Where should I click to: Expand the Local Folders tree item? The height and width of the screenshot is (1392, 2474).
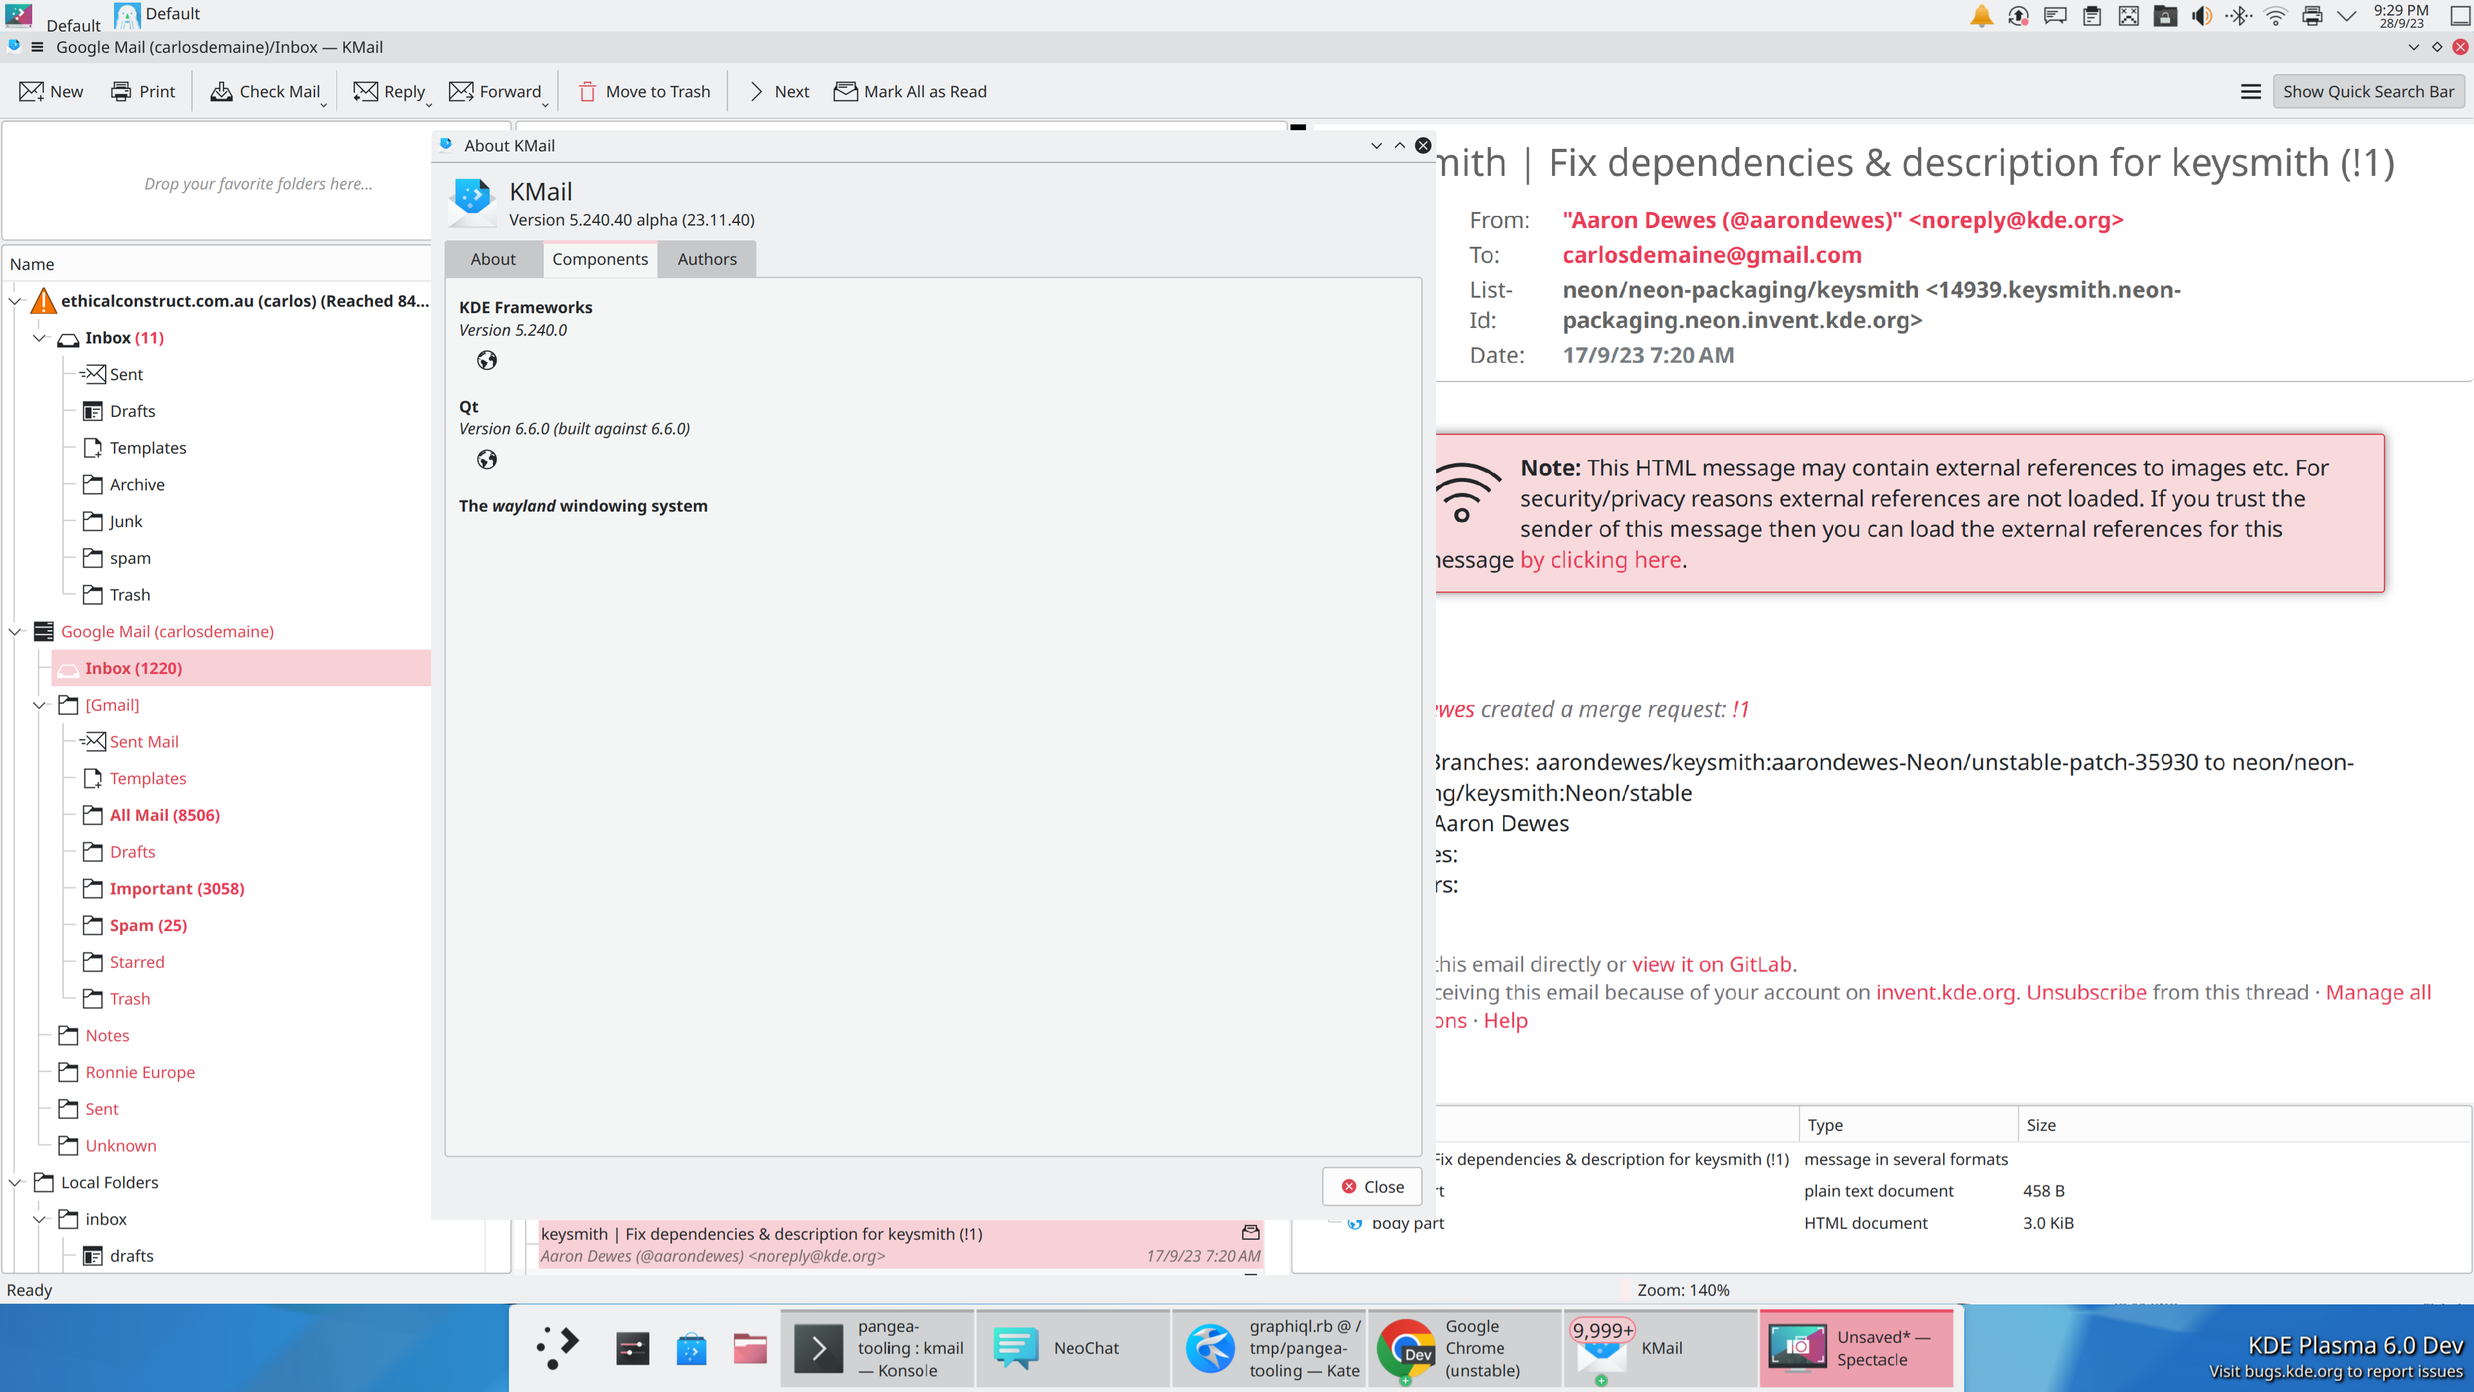[x=15, y=1181]
